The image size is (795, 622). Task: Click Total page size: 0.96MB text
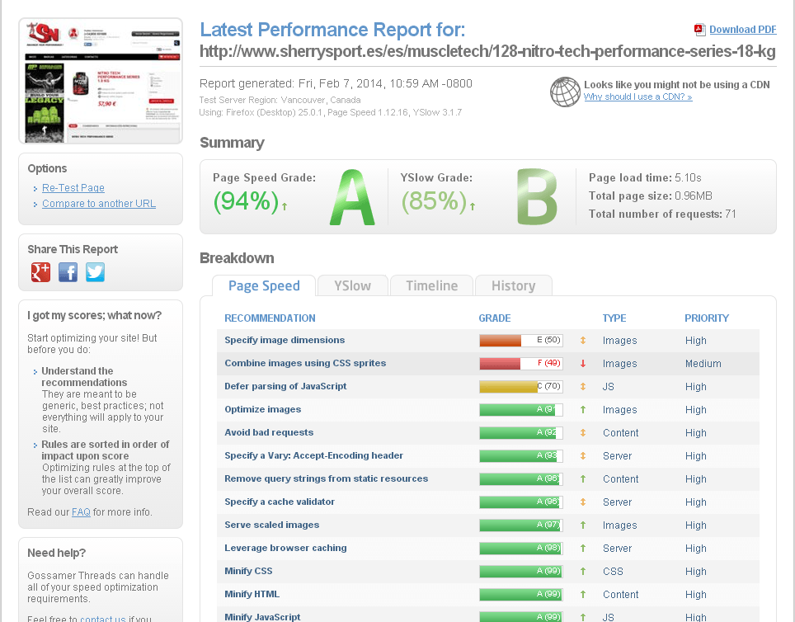651,196
